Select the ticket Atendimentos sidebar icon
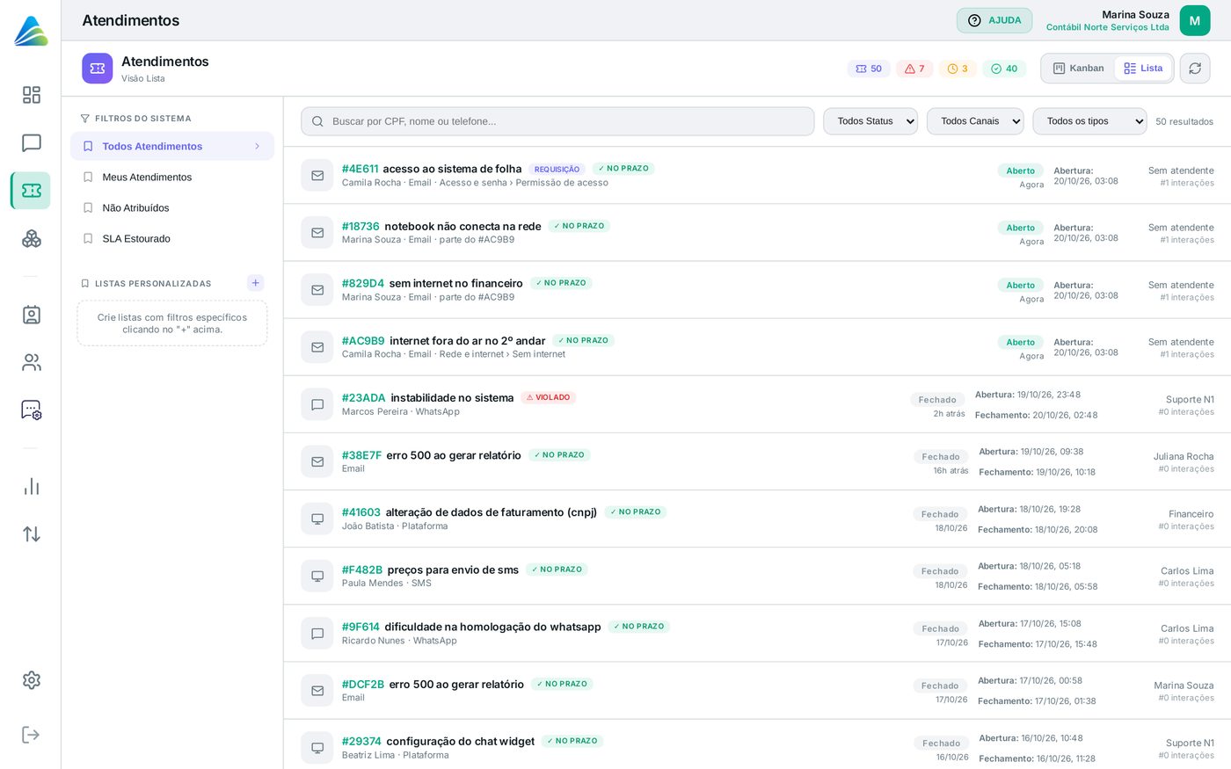The width and height of the screenshot is (1231, 769). [x=32, y=191]
